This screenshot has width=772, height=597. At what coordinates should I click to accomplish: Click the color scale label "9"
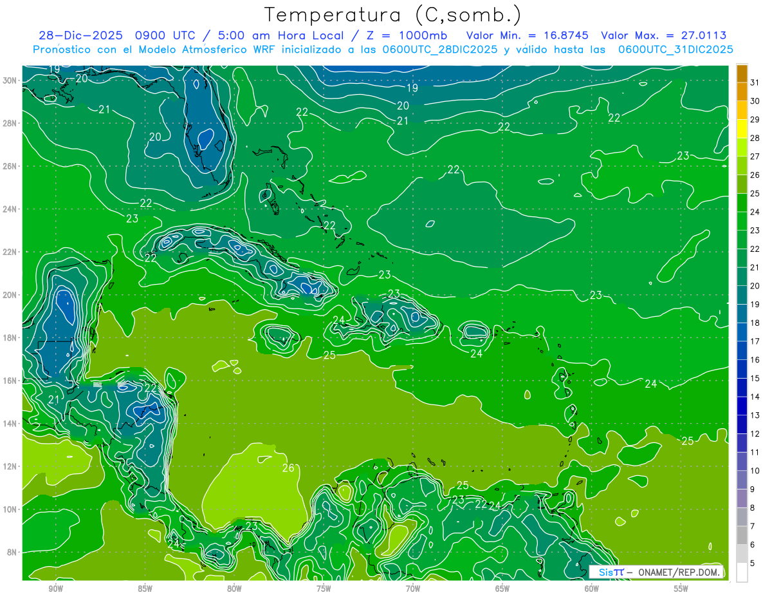753,489
